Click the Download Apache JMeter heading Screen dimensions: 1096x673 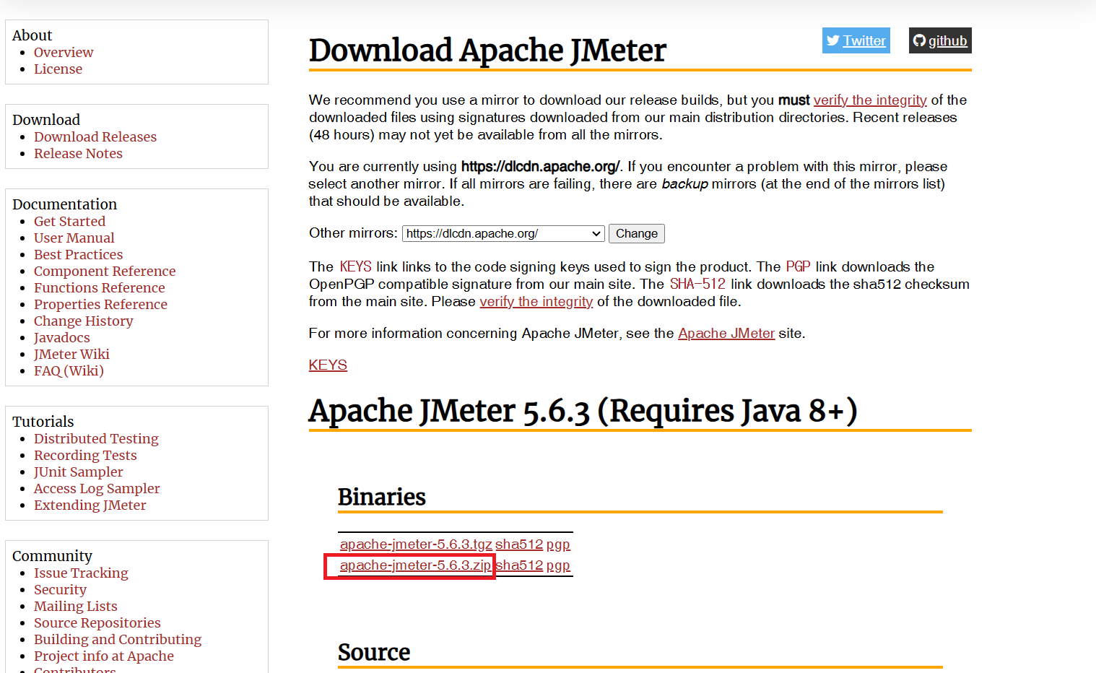point(487,51)
